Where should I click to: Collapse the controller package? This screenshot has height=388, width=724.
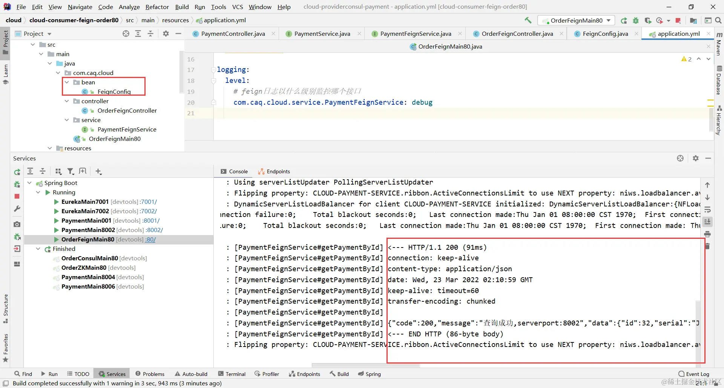pyautogui.click(x=67, y=101)
